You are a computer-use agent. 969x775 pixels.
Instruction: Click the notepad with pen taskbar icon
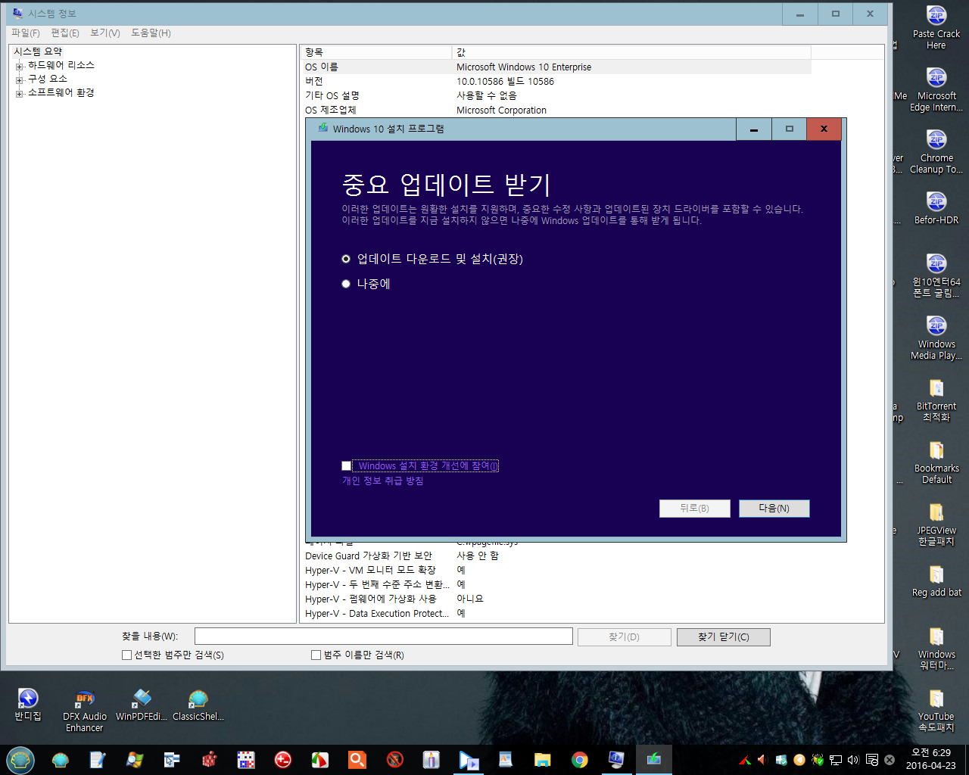pyautogui.click(x=98, y=760)
